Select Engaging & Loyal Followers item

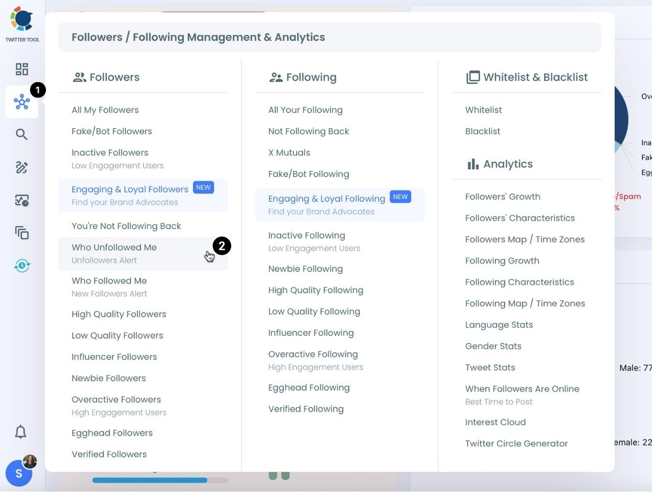tap(130, 189)
